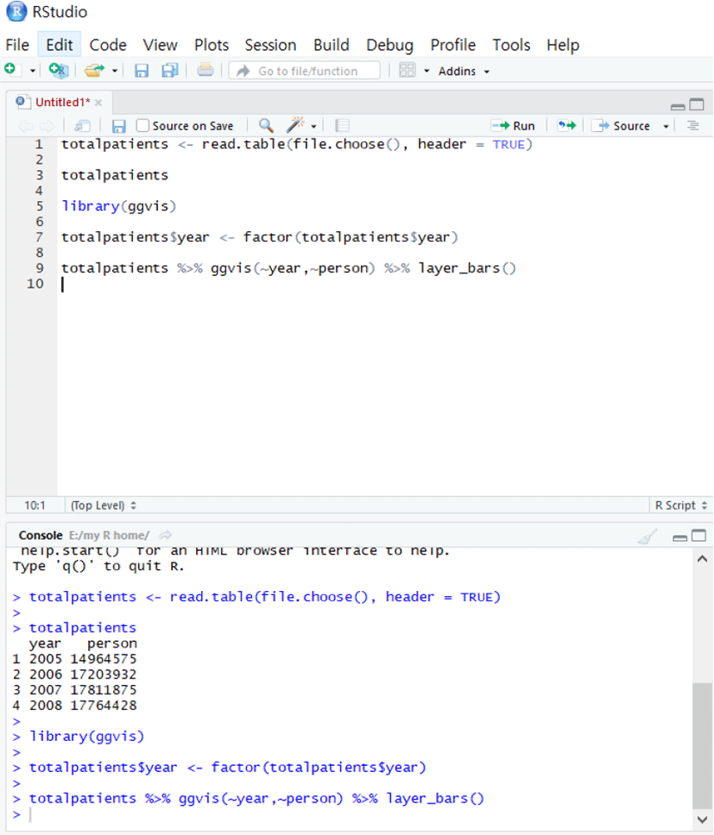
Task: Click editor line 1 read.table code
Action: [x=297, y=144]
